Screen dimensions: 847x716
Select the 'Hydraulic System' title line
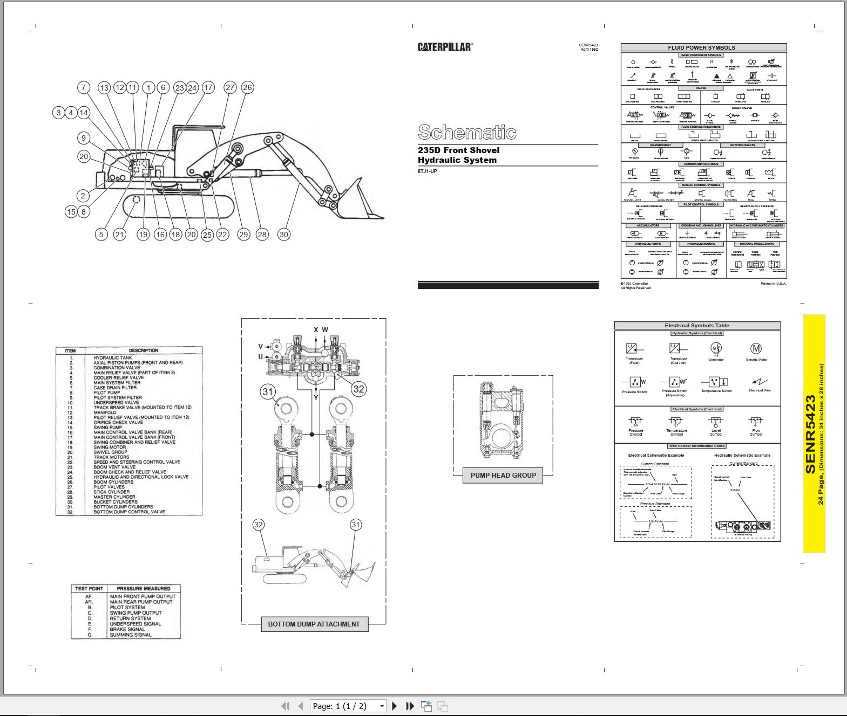tap(457, 160)
